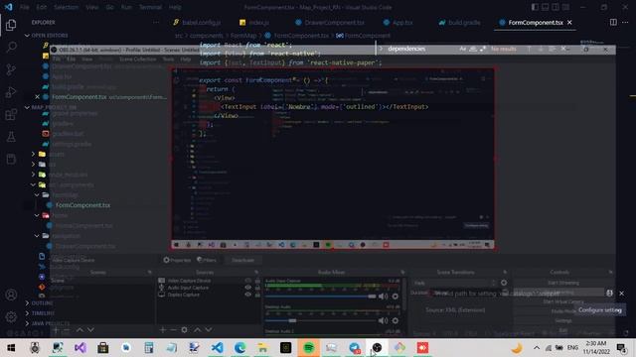Toggle visibility of Audio Input Capture source
Screen dimensions: 636x357
(x=247, y=288)
